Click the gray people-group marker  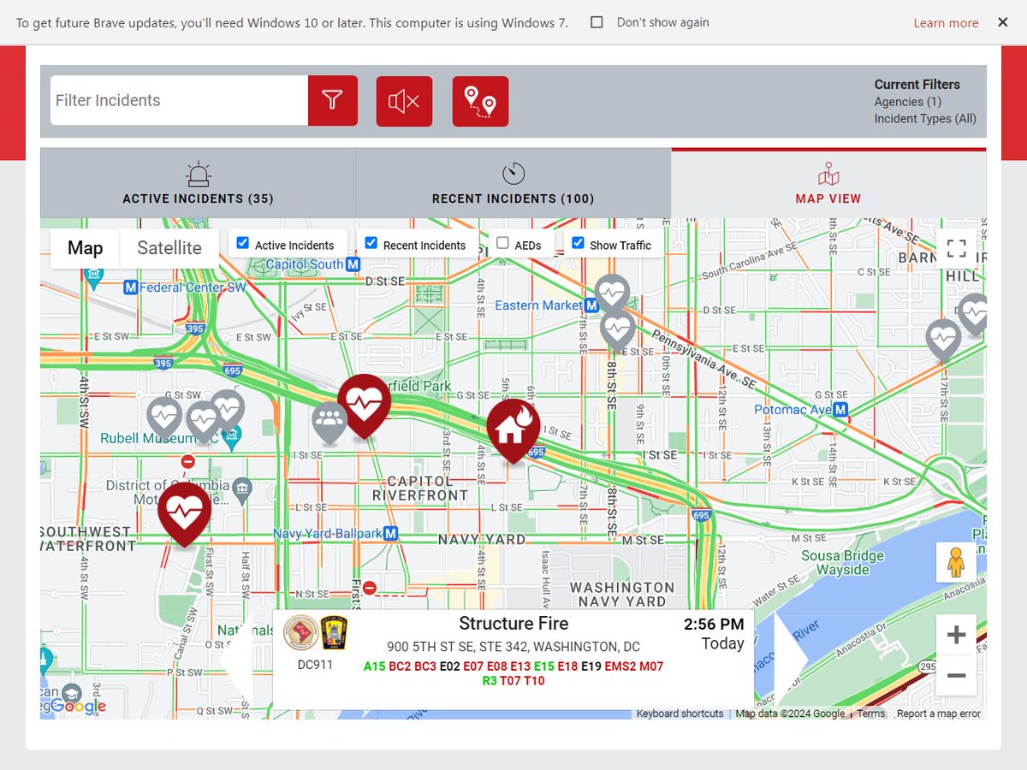pos(329,423)
